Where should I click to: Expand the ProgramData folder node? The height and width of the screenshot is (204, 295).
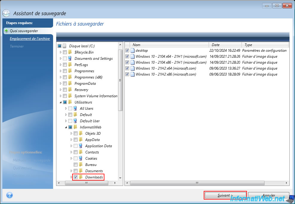(61, 84)
